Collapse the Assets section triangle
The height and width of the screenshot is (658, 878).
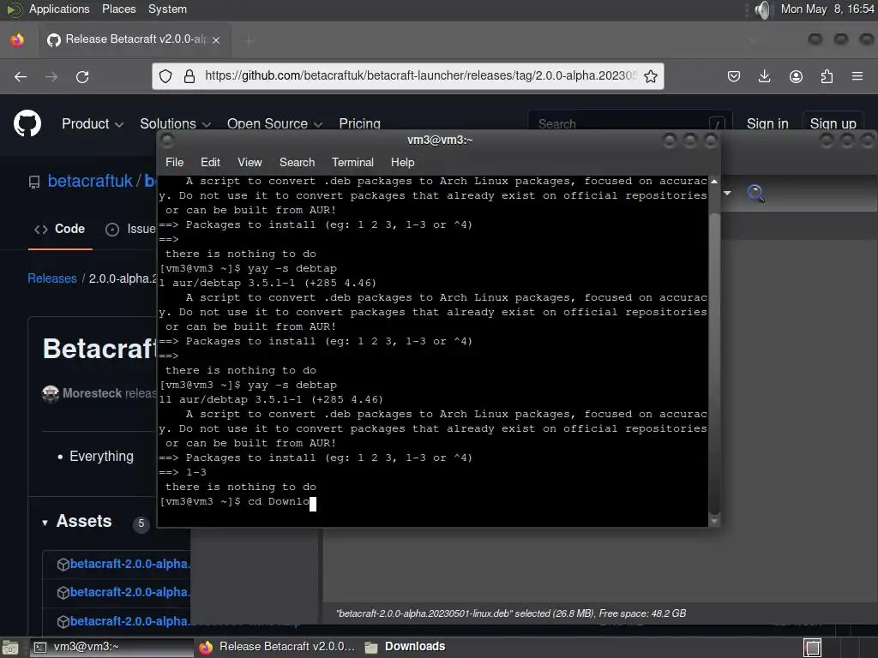tap(45, 523)
